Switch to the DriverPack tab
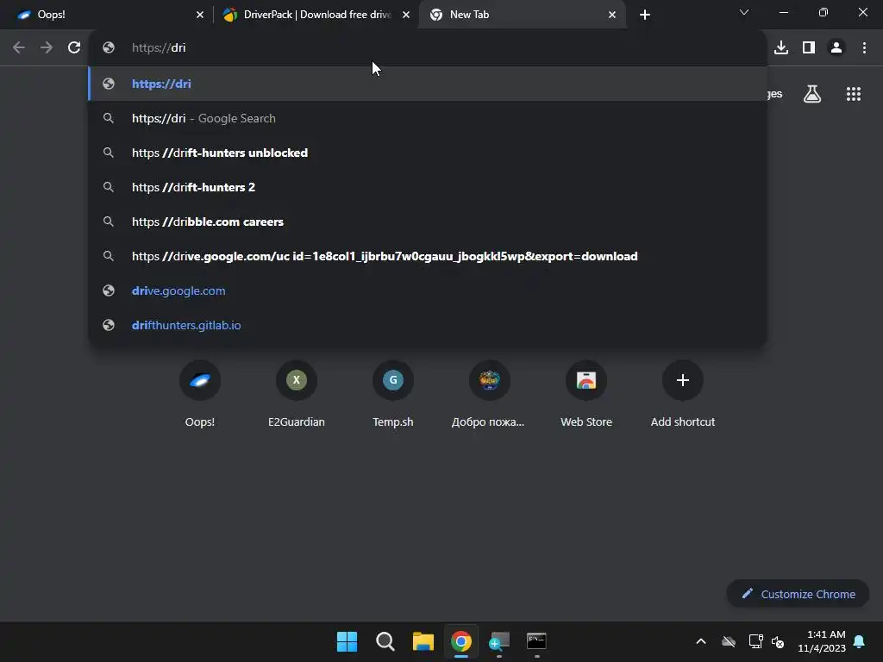 316,15
